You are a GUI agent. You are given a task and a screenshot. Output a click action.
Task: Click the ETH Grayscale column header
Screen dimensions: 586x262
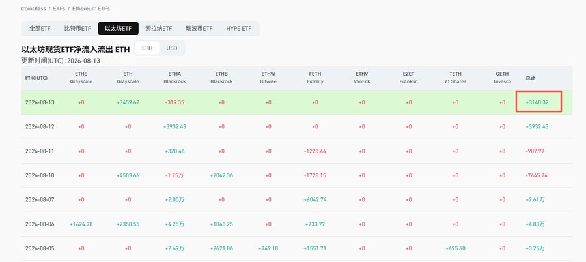(128, 78)
